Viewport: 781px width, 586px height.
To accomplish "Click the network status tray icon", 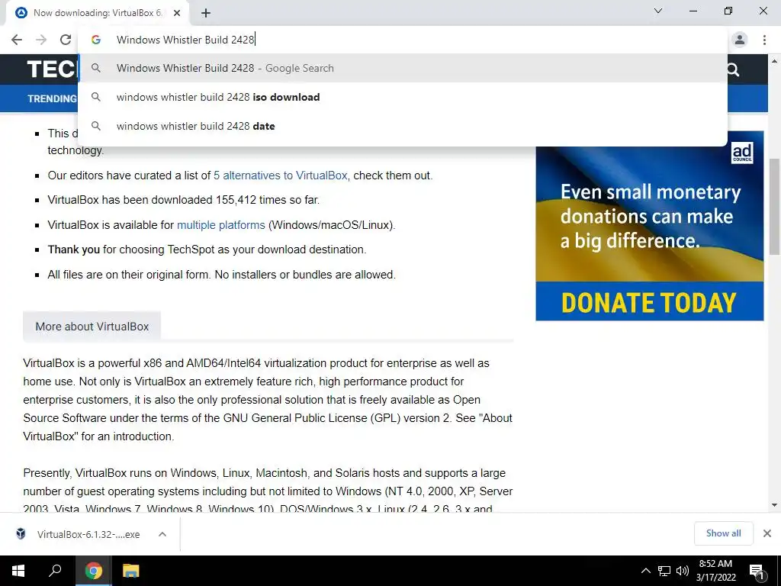I will [x=664, y=571].
